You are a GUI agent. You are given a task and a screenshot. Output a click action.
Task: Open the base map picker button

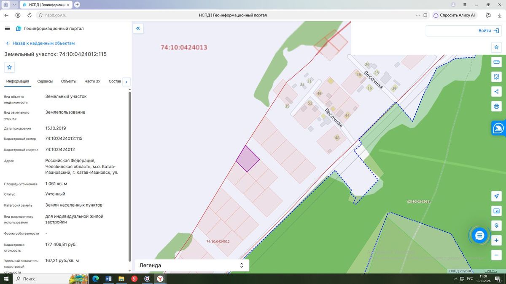(497, 211)
